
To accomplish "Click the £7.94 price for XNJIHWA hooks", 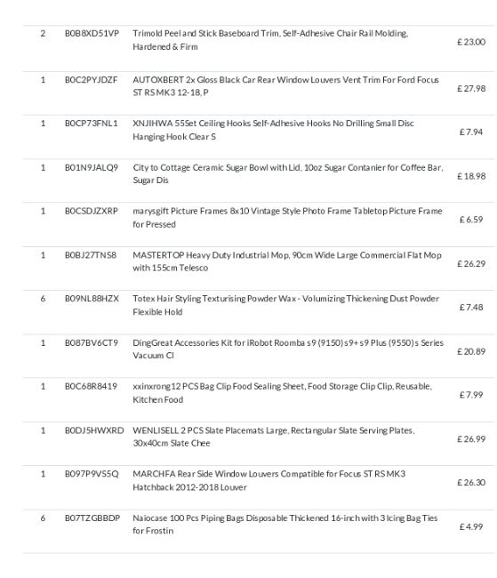I will point(471,132).
